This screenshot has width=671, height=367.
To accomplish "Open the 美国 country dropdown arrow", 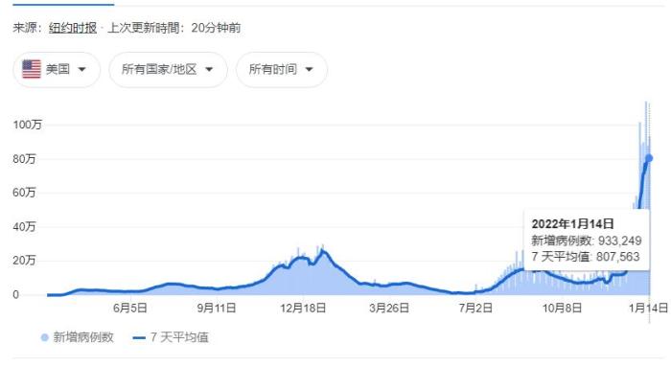I will tap(81, 69).
